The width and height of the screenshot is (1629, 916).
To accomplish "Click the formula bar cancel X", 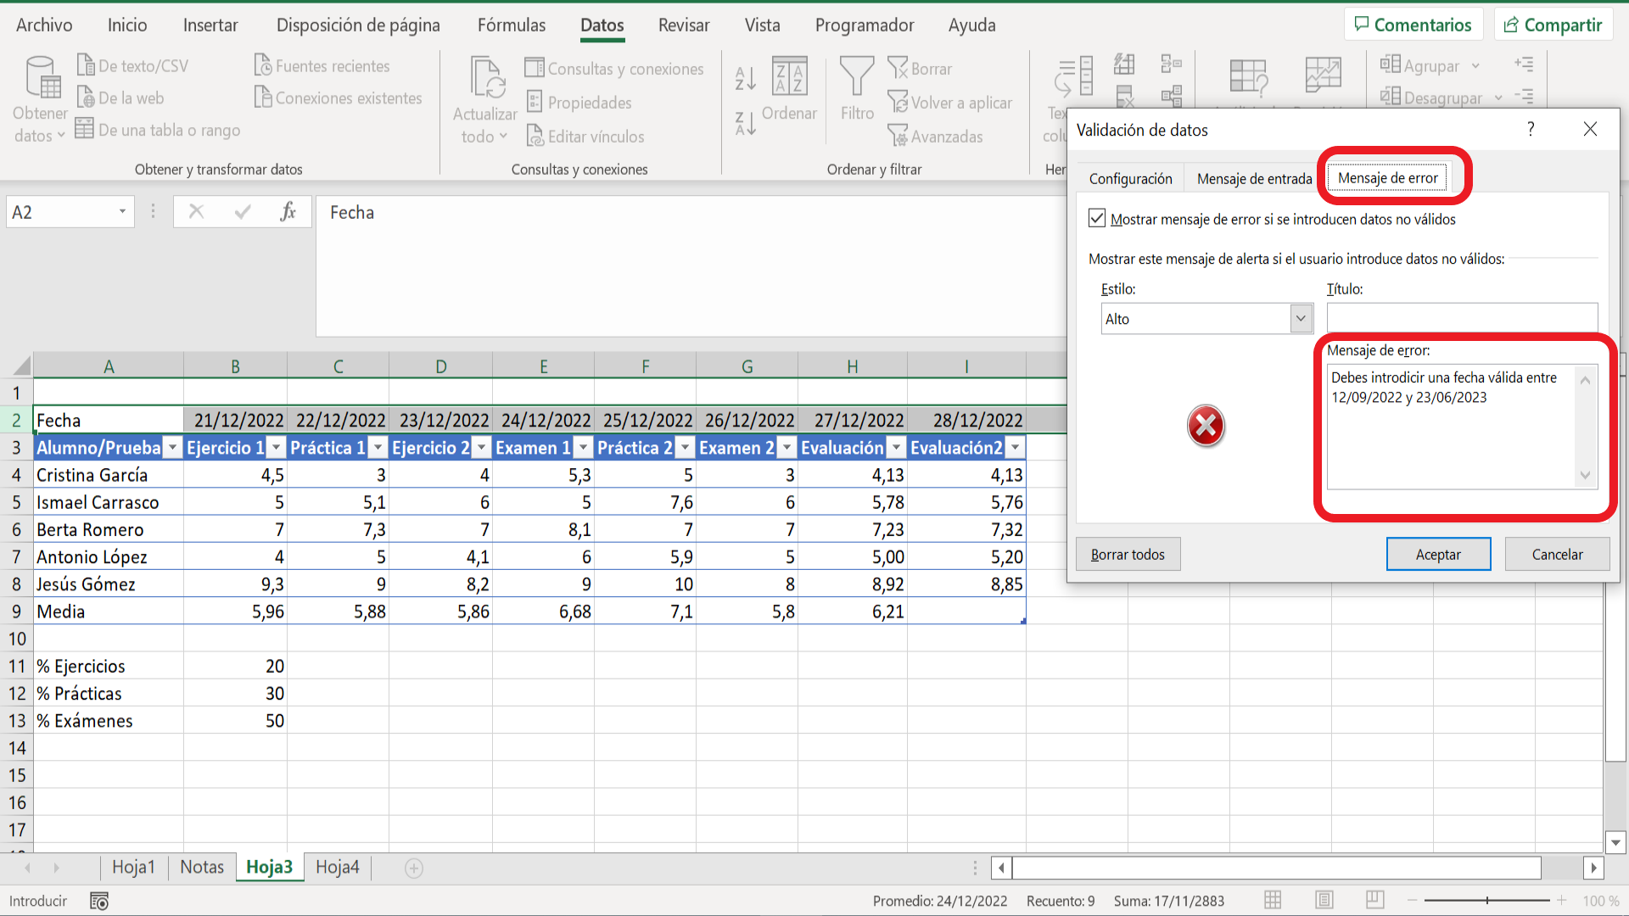I will [196, 212].
